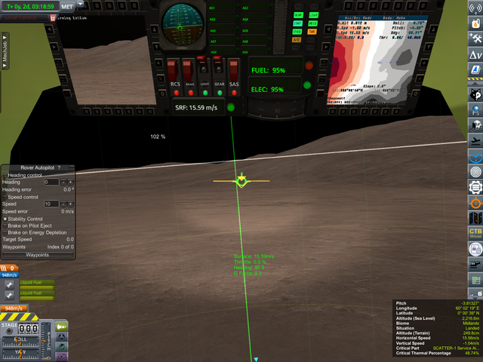Viewport: 483px width, 362px height.
Task: Click the Rover Autopilot help question mark
Action: [x=59, y=167]
